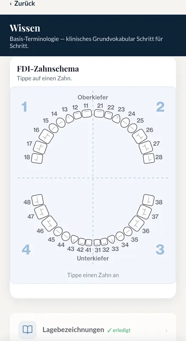Viewport: 186px width, 341px height.
Task: Click the book icon beside Lagebezeichnungen
Action: point(27,330)
